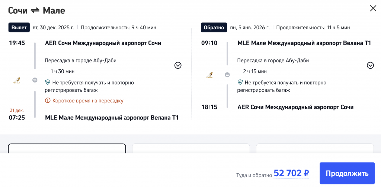Click the red short-transfer warning icon
This screenshot has height=187, width=381.
point(48,101)
